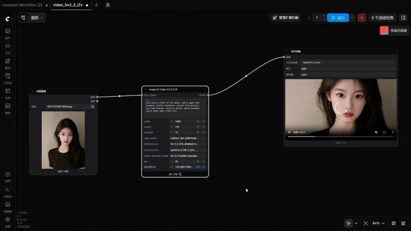Screen dimensions: 411x231
Task: Select the video_ltx2_3_i2v tab
Action: click(71, 5)
